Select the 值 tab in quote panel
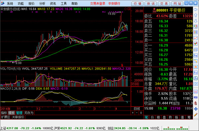The width and height of the screenshot is (199, 131). pyautogui.click(x=182, y=117)
